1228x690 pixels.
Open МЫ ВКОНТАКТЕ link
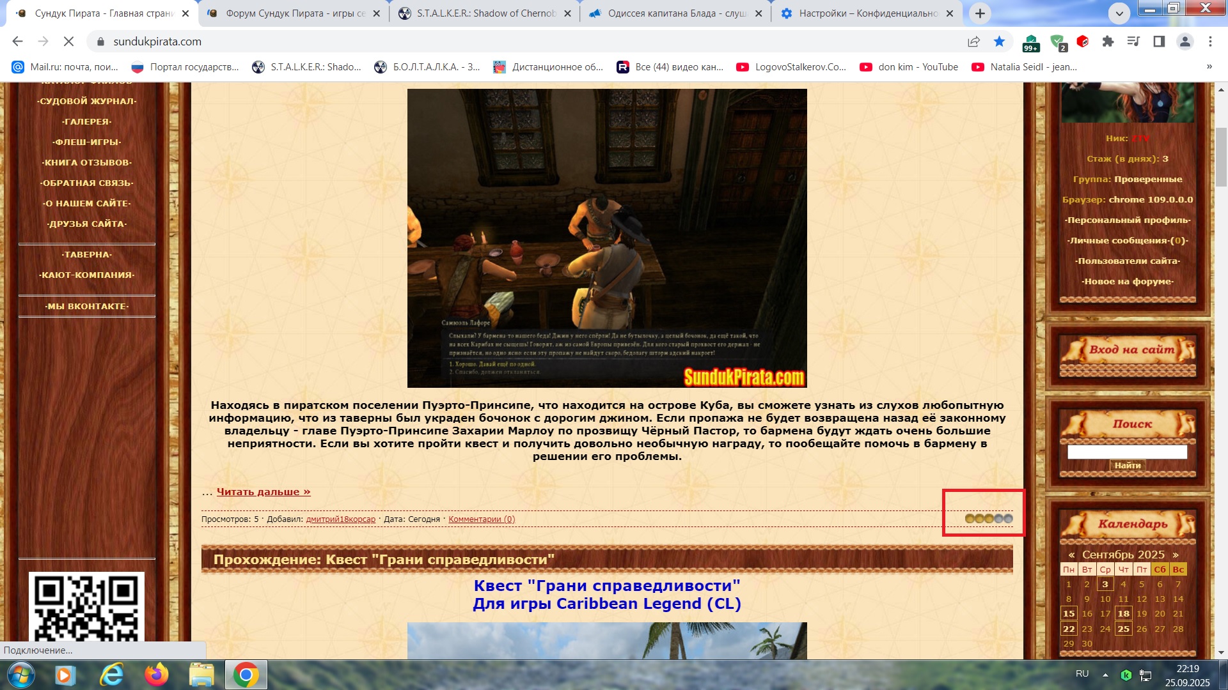click(x=87, y=306)
